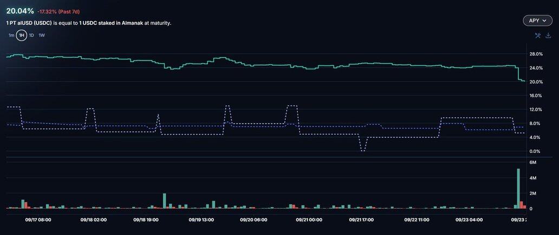
Task: Click the 2M green volume bar near 09/18 19:00
Action: [165, 201]
